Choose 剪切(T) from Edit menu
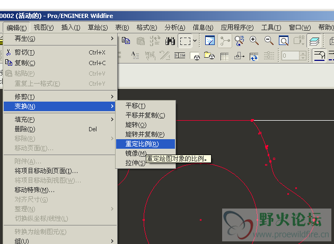This screenshot has height=244, width=334. [60, 52]
